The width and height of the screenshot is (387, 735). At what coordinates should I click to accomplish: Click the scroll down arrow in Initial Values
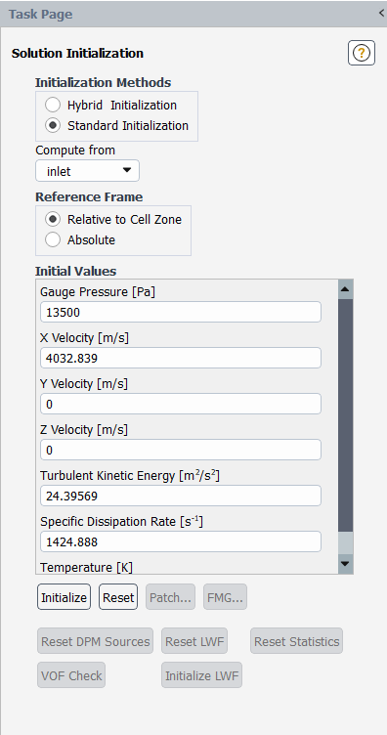[x=345, y=563]
